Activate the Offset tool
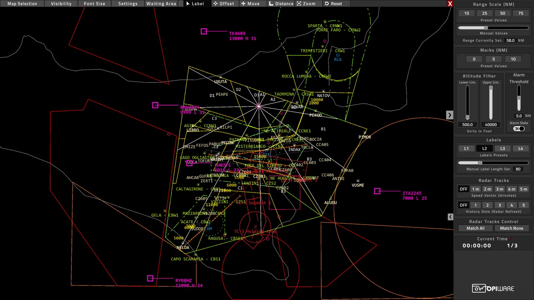This screenshot has width=534, height=300. (224, 4)
